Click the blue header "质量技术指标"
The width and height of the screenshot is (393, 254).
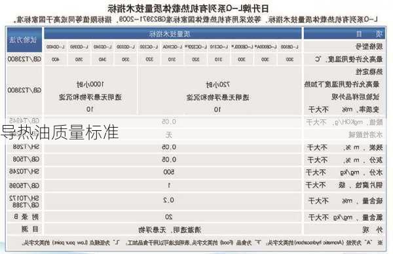pos(170,34)
